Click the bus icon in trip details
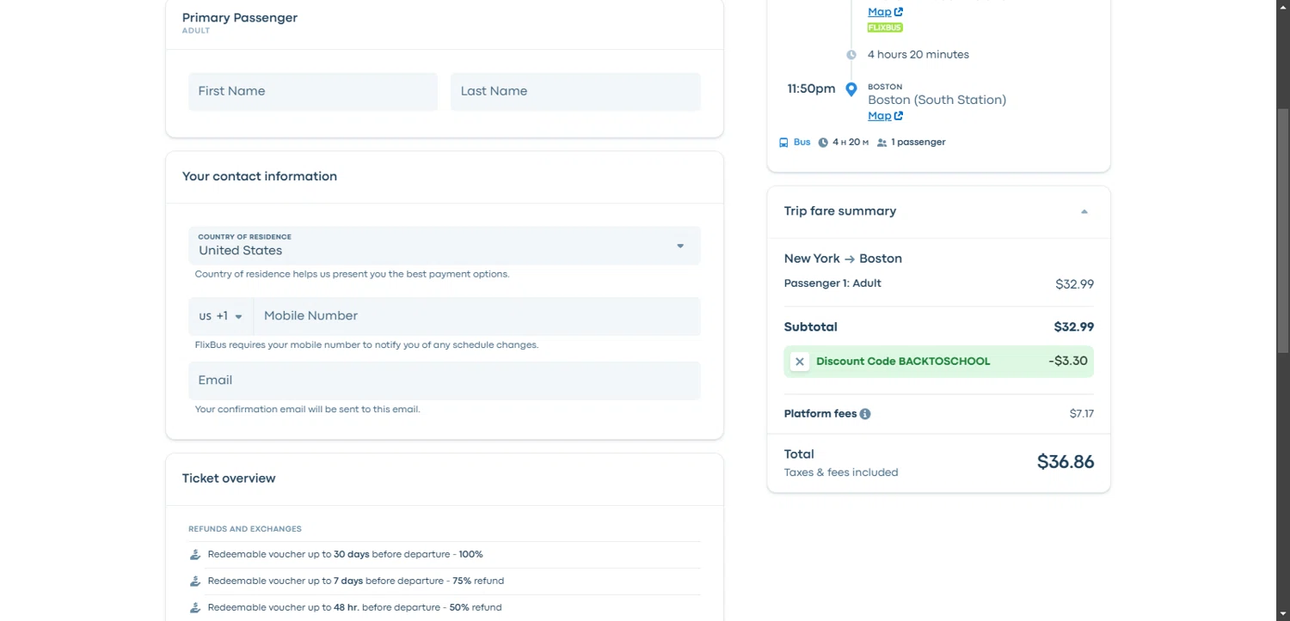Image resolution: width=1290 pixels, height=621 pixels. click(x=783, y=143)
